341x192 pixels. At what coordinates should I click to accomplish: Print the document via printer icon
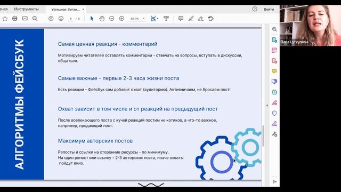(x=14, y=19)
